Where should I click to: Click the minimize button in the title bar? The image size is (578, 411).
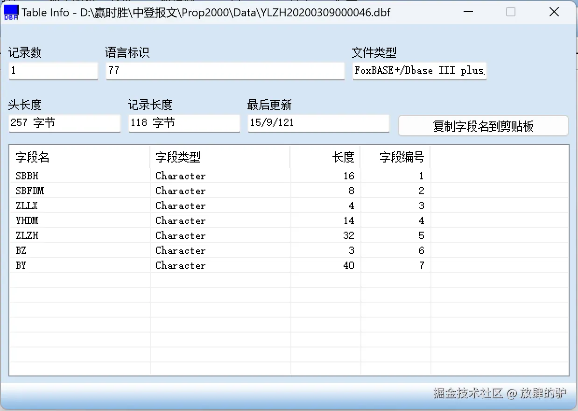point(468,12)
